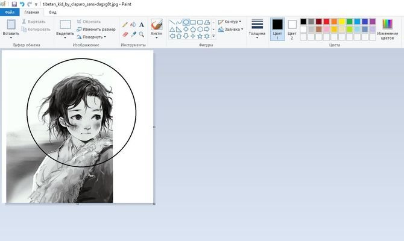This screenshot has height=241, width=404.
Task: Choose the Six-point star shape
Action: pyautogui.click(x=207, y=36)
